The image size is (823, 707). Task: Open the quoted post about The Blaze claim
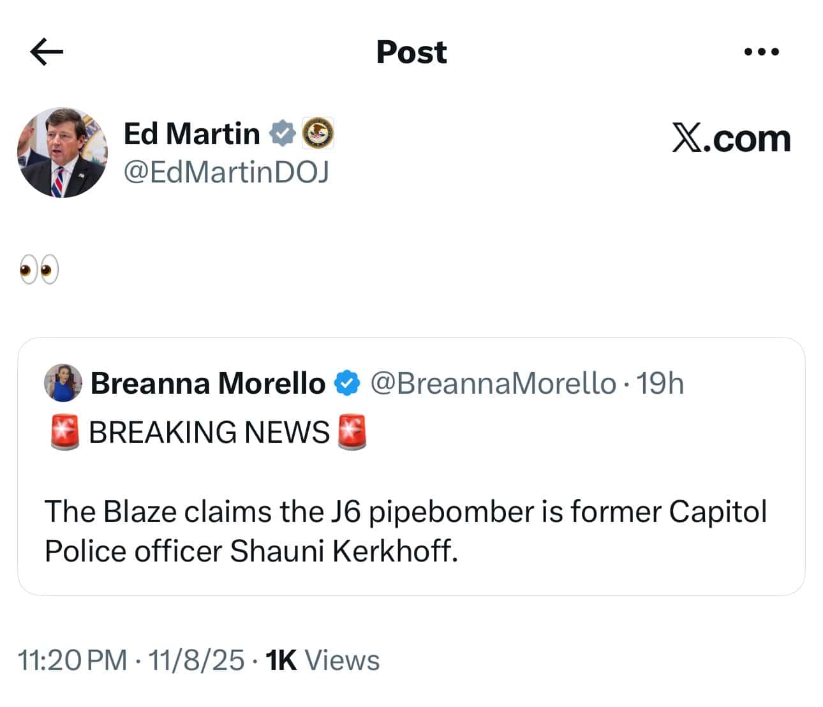point(406,531)
